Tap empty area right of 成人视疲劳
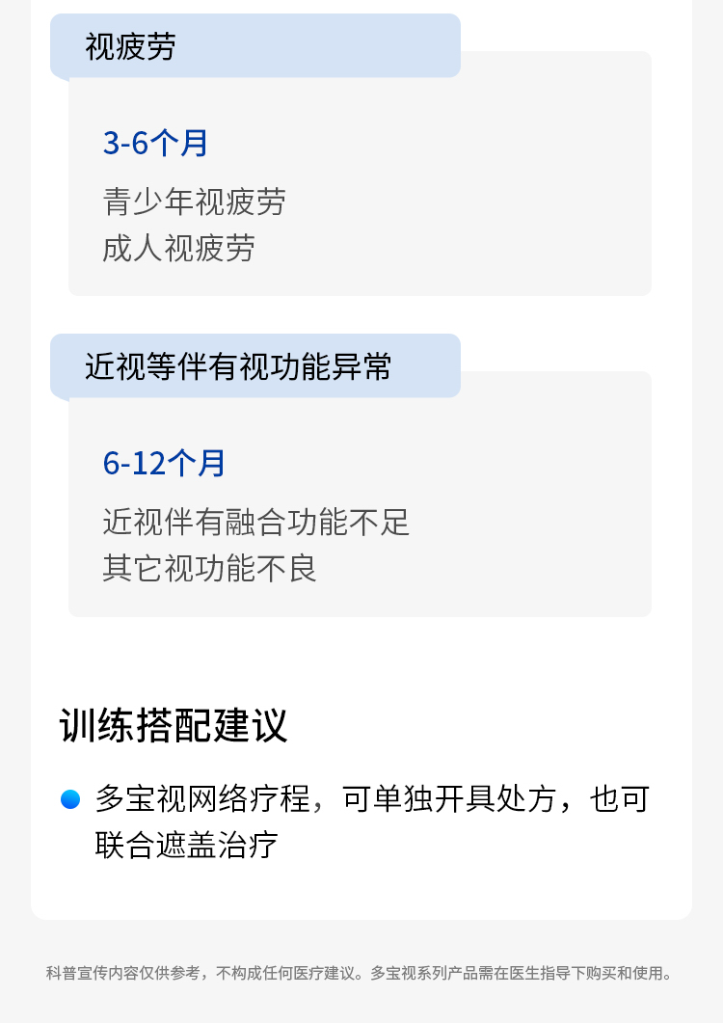This screenshot has height=1023, width=723. (453, 249)
